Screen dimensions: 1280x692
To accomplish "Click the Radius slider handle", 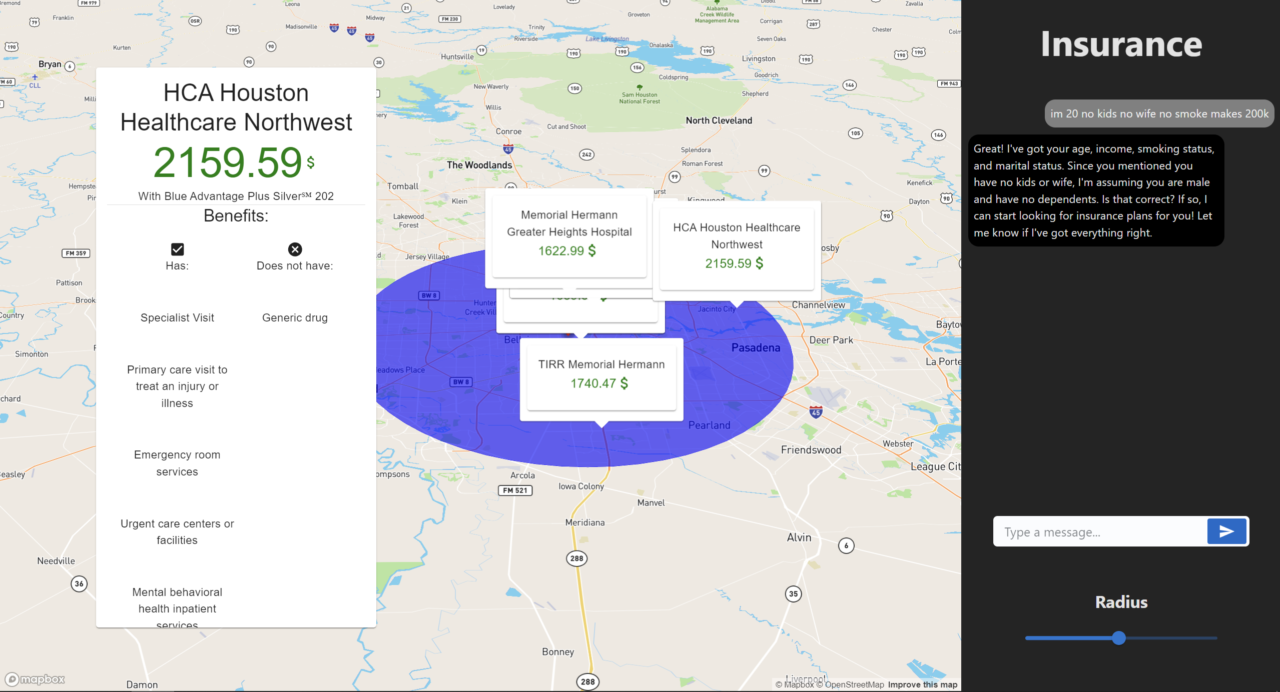I will click(1119, 637).
